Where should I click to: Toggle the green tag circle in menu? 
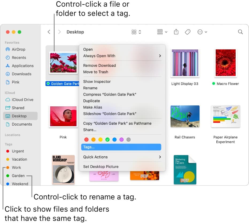(107, 140)
